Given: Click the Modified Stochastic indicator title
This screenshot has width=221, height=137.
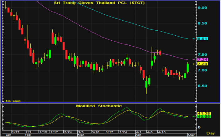Looking at the screenshot, I should [x=99, y=106].
